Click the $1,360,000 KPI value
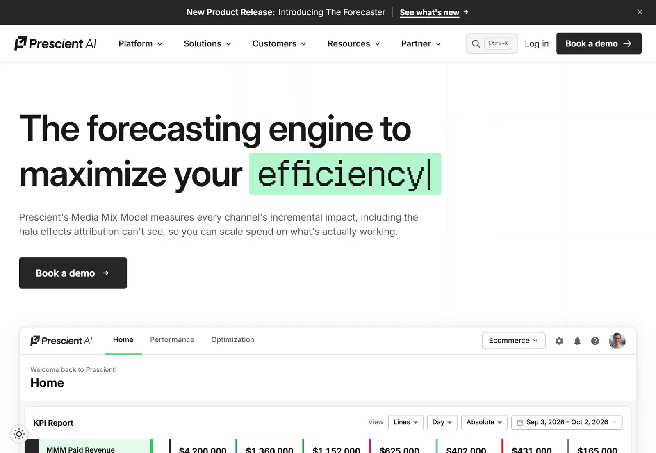Image resolution: width=656 pixels, height=453 pixels. pyautogui.click(x=269, y=449)
